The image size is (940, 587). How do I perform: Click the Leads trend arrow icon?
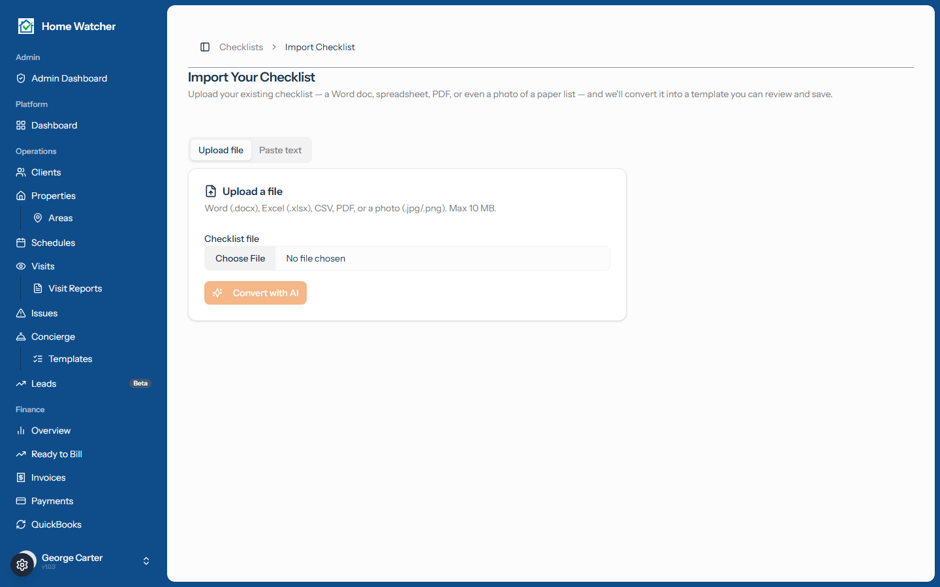coord(21,384)
